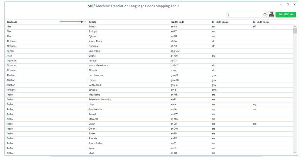Select the Akan language cell
The image size is (303, 157).
click(9, 56)
